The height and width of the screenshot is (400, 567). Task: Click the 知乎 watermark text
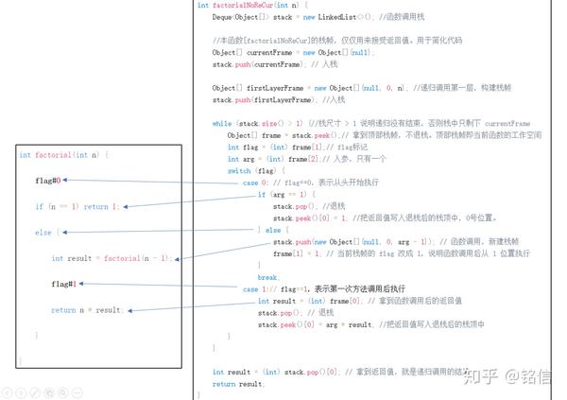coord(481,376)
